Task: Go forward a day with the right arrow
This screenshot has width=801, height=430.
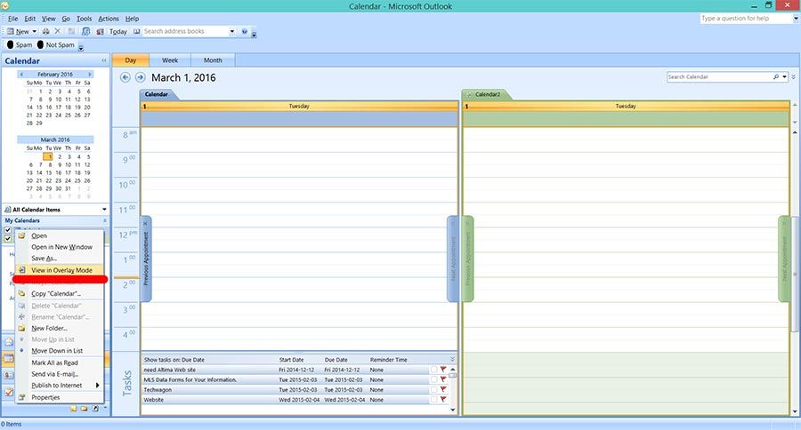Action: 140,77
